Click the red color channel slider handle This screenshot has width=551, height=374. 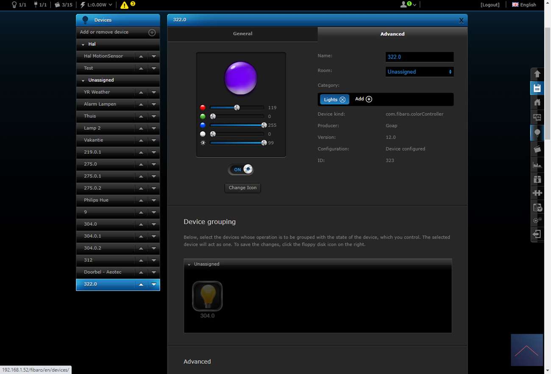(x=237, y=108)
